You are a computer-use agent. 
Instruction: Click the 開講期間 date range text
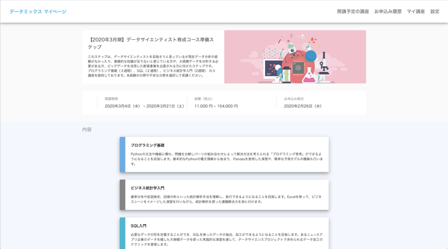tap(144, 106)
